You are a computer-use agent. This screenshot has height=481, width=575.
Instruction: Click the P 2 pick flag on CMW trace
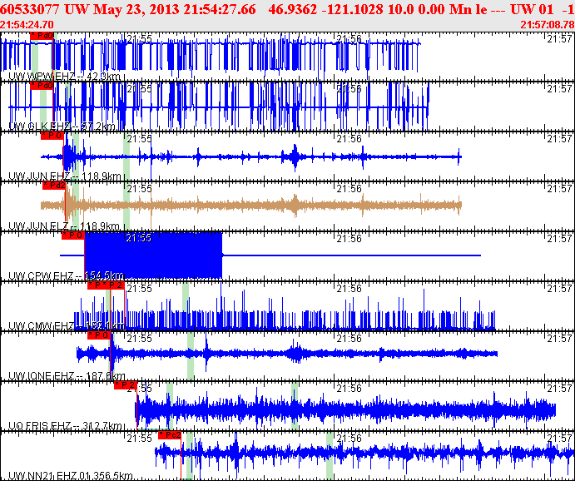click(114, 285)
